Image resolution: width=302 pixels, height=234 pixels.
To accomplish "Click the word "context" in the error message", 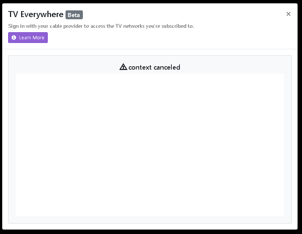I will (x=140, y=67).
